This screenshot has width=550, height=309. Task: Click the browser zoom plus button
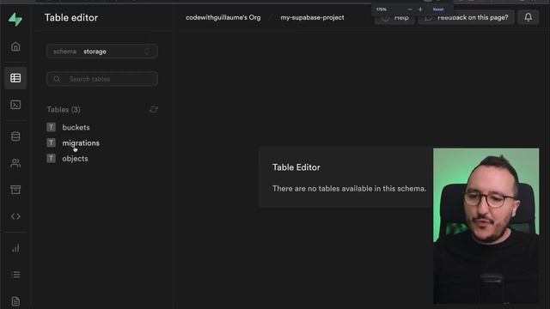tap(420, 9)
